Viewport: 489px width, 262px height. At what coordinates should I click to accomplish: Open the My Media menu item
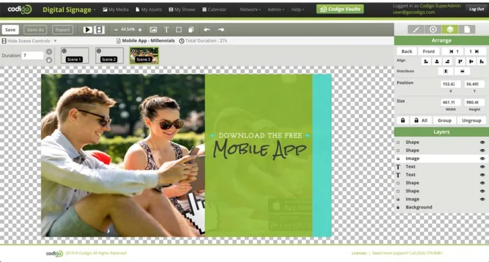point(116,10)
